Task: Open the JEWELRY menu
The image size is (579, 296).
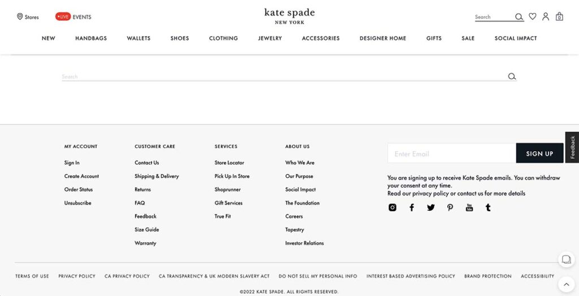Action: pos(270,38)
